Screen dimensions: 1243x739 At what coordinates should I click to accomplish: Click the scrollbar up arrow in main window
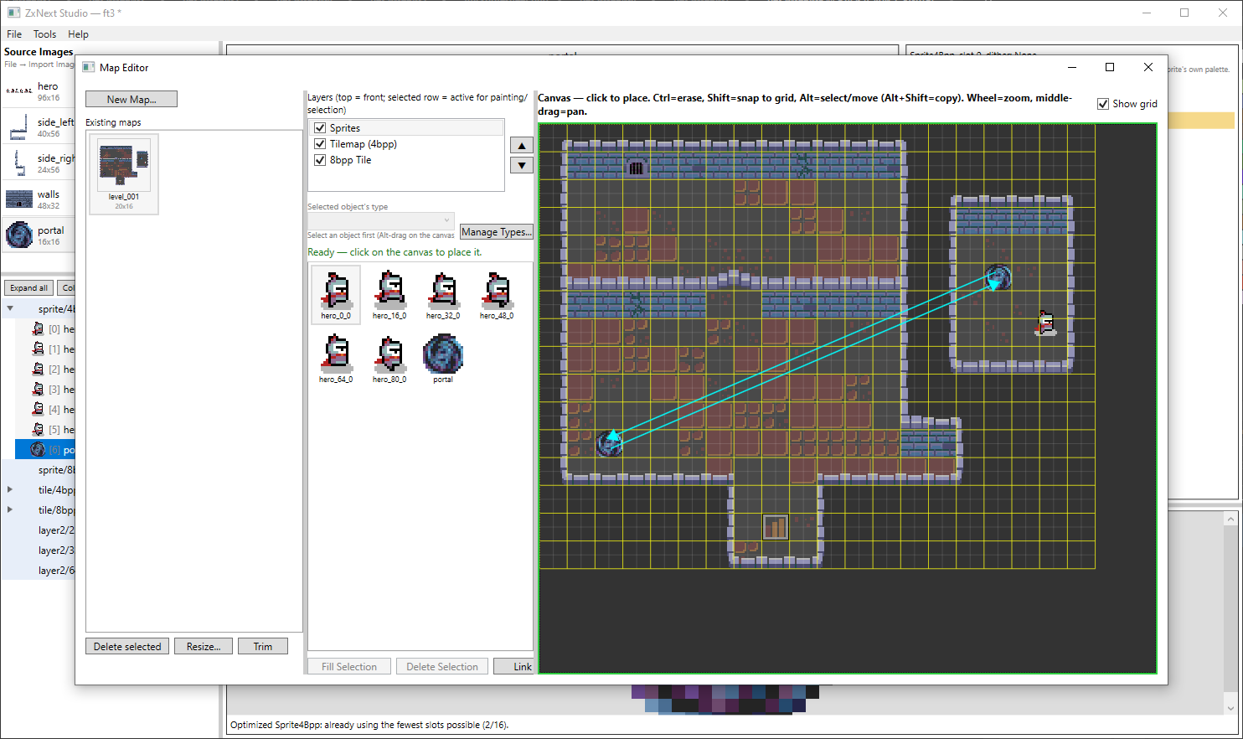(x=1230, y=519)
